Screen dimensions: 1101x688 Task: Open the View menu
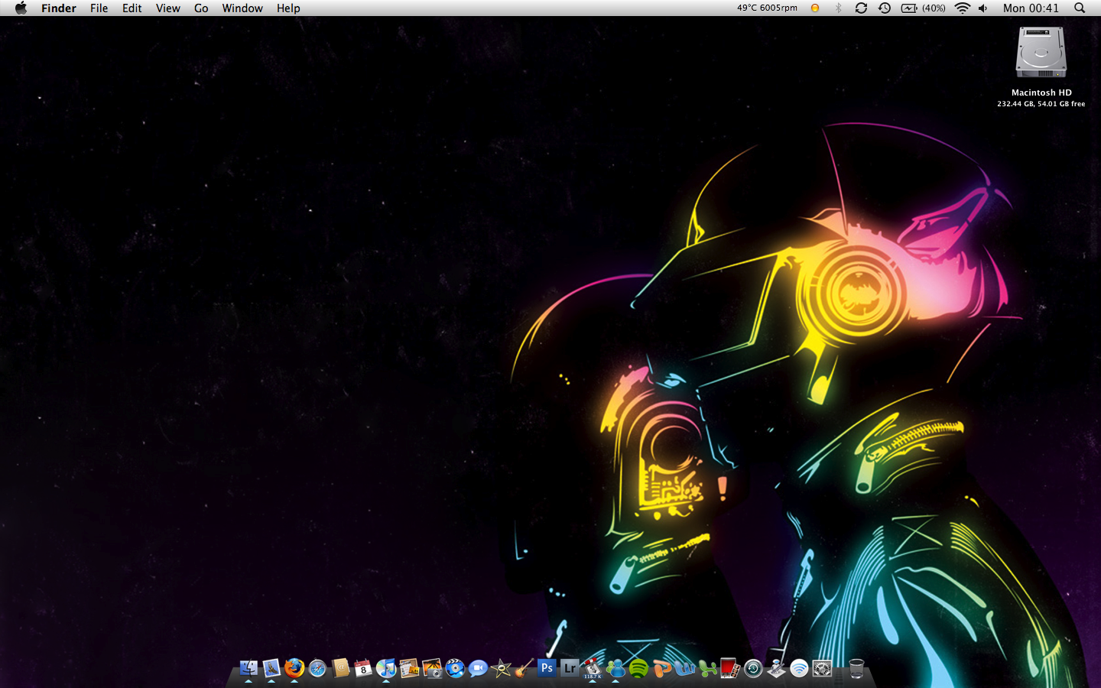pos(168,8)
